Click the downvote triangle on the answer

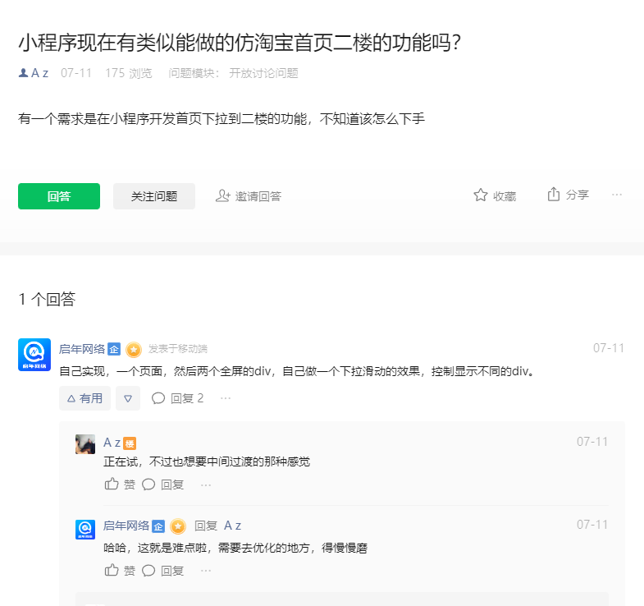pos(128,398)
